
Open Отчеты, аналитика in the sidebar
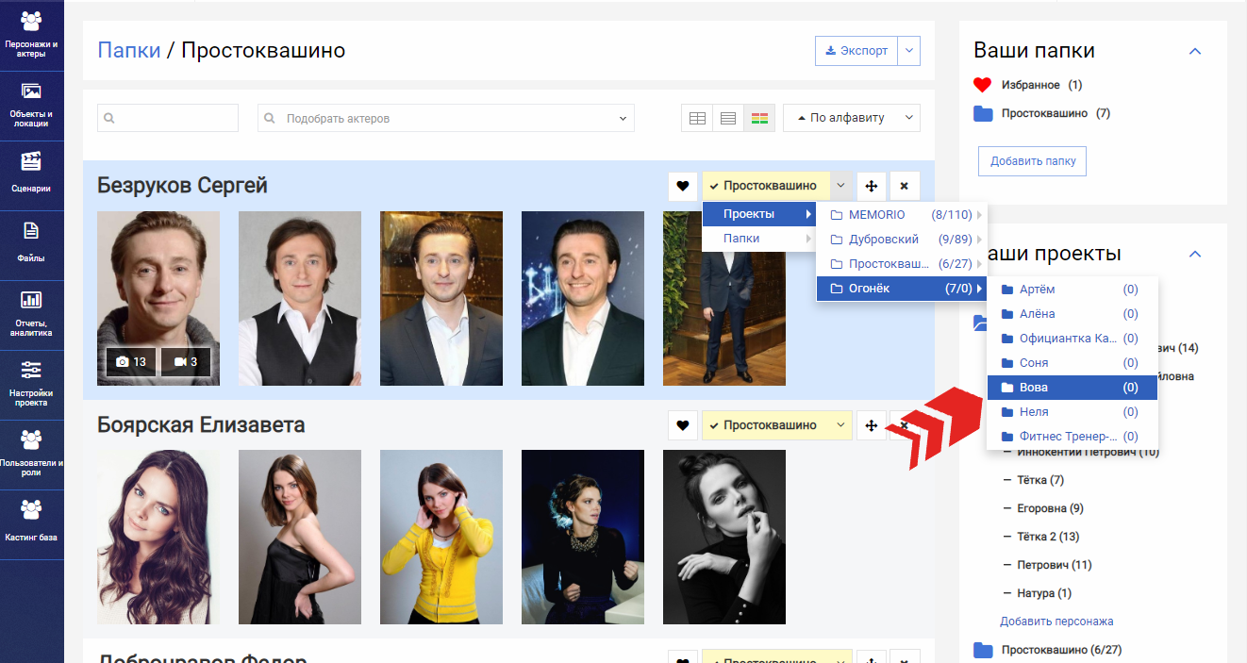coord(31,315)
